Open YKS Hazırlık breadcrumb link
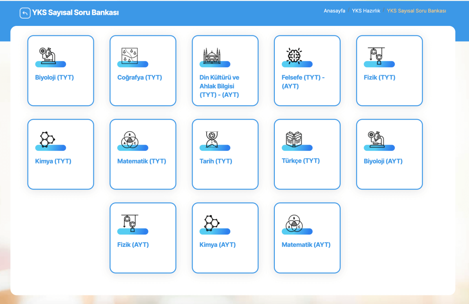This screenshot has width=469, height=304. 366,11
